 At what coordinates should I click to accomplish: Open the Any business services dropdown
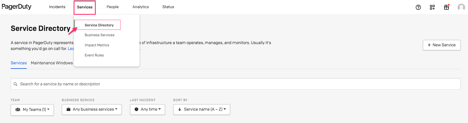92,110
